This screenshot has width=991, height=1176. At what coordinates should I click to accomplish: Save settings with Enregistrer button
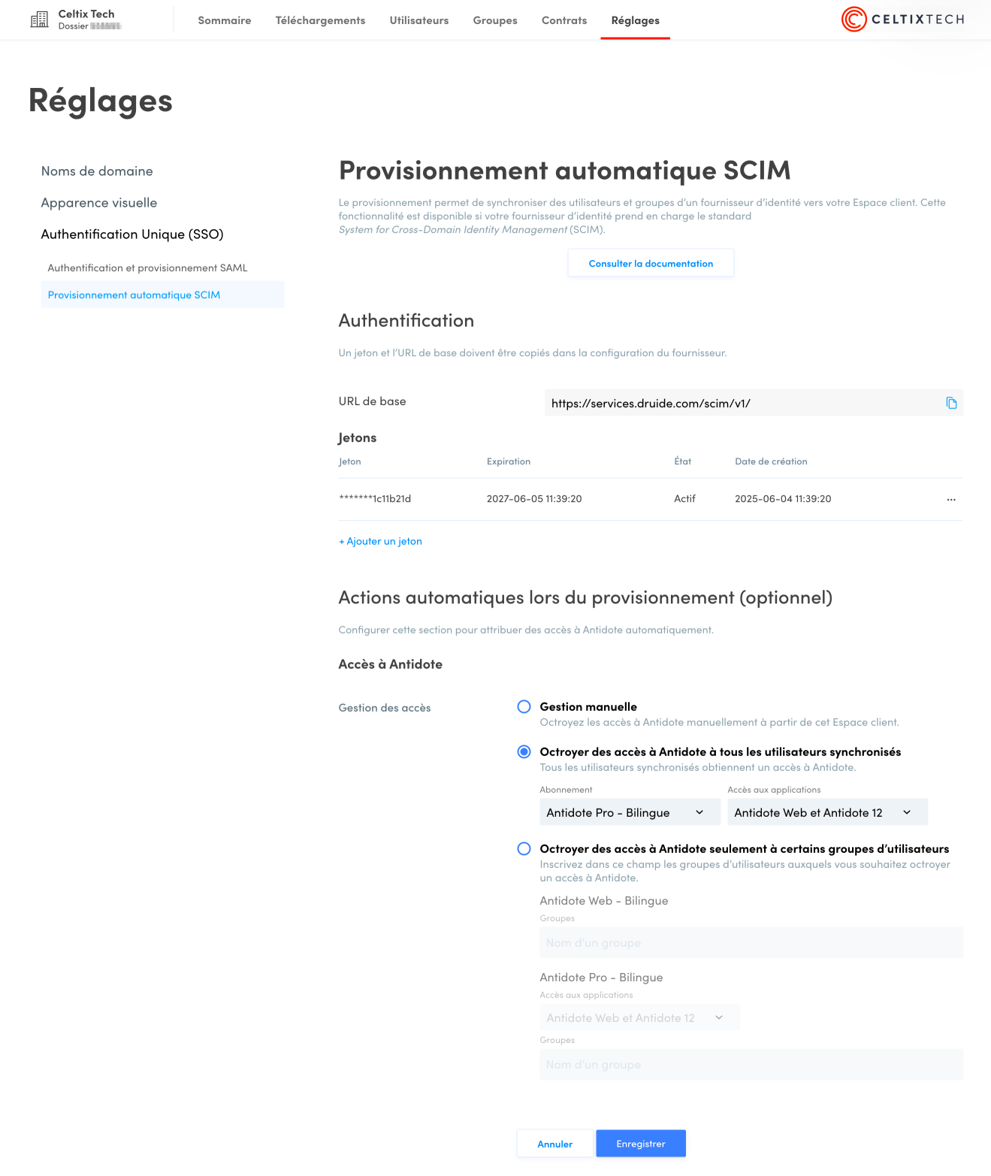(x=641, y=1144)
